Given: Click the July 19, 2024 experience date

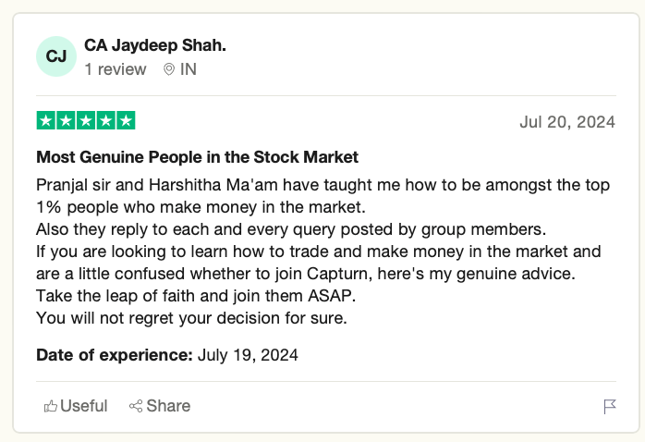Looking at the screenshot, I should [248, 354].
